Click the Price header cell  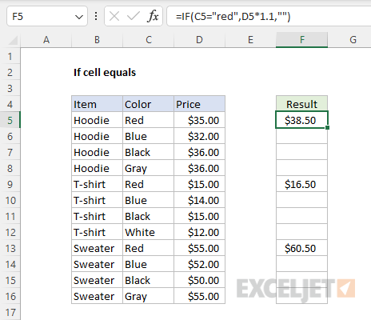click(199, 104)
